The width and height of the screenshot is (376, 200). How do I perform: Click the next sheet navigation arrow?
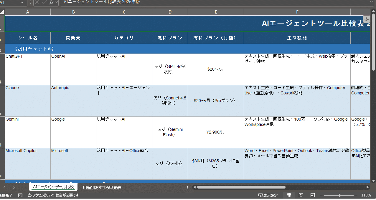click(x=14, y=187)
